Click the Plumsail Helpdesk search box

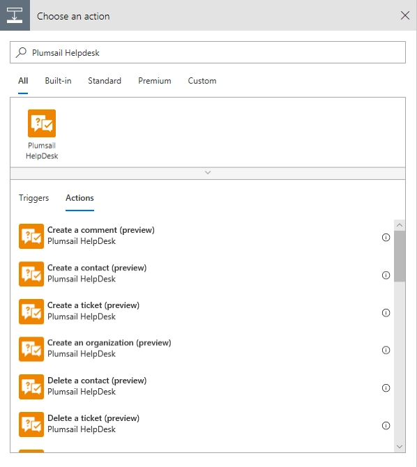[x=208, y=52]
